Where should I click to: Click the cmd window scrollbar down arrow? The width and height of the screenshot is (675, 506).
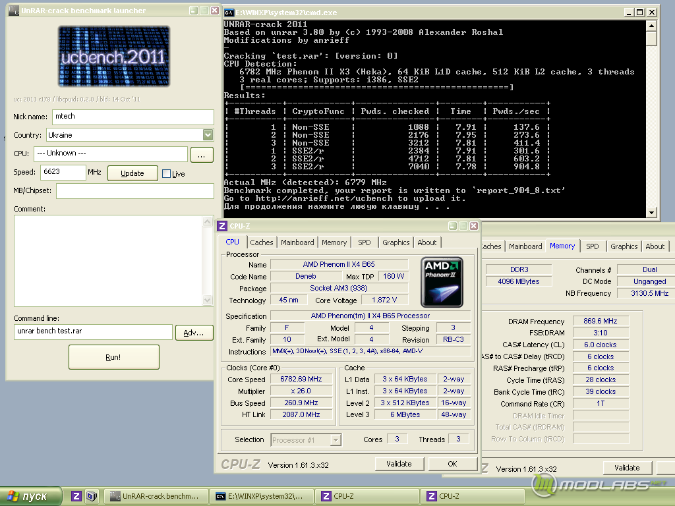652,212
